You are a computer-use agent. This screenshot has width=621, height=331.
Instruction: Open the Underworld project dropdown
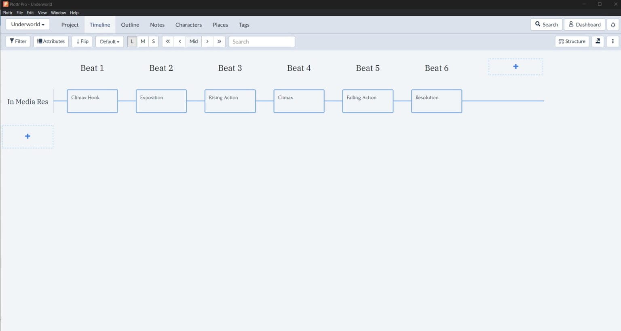pos(27,24)
